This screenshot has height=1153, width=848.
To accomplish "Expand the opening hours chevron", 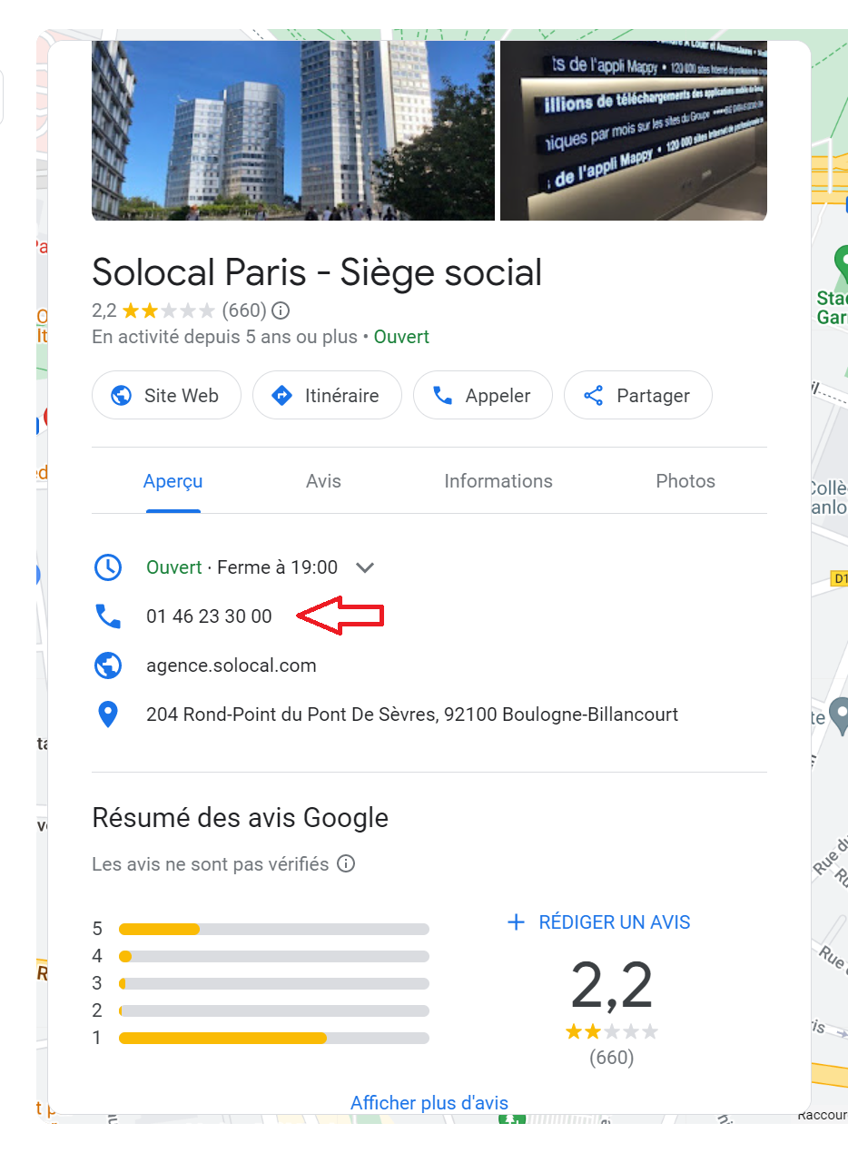I will click(365, 567).
